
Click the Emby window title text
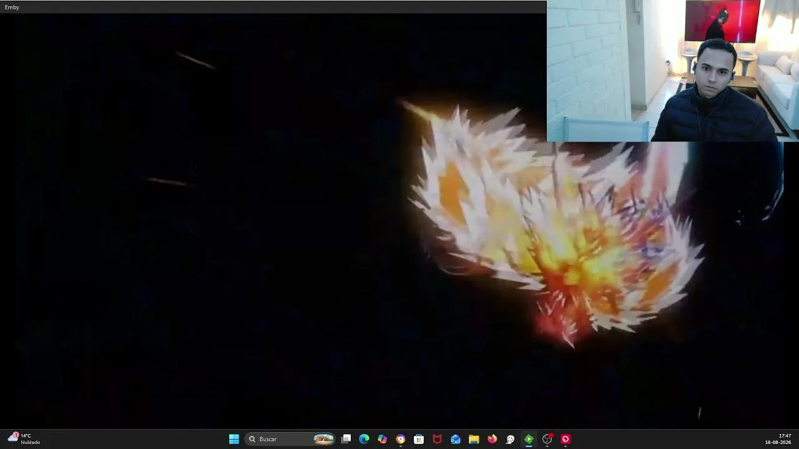pyautogui.click(x=12, y=7)
